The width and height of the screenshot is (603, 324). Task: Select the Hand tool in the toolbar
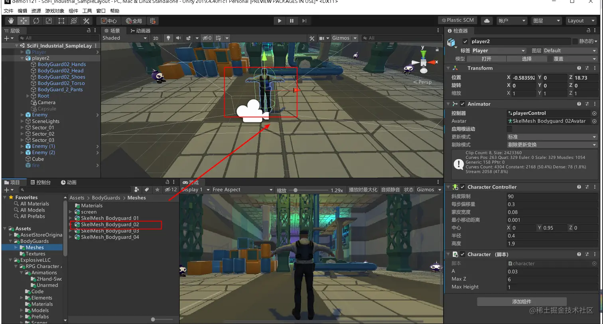(11, 21)
